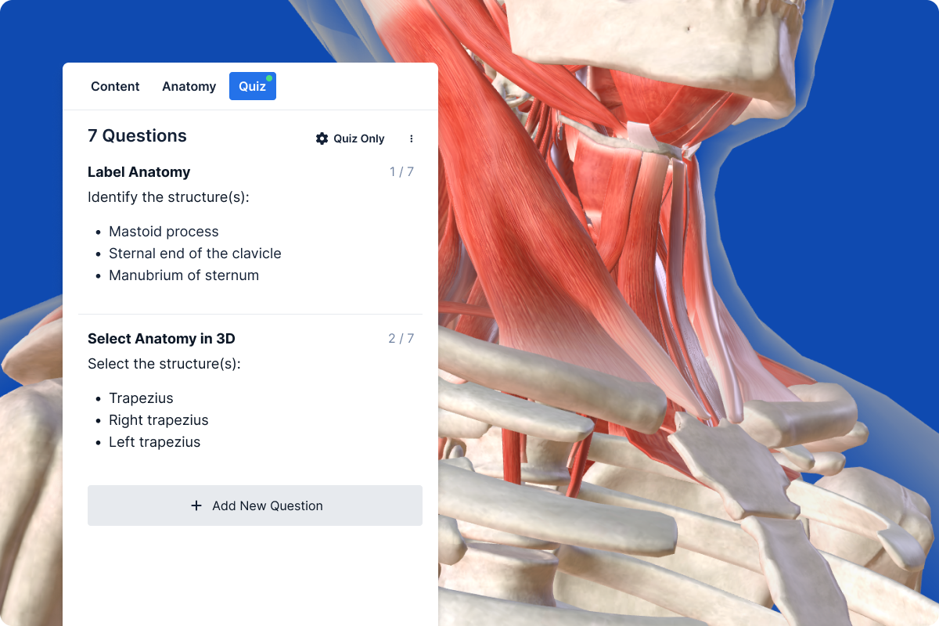Switch to the Content tab

115,86
